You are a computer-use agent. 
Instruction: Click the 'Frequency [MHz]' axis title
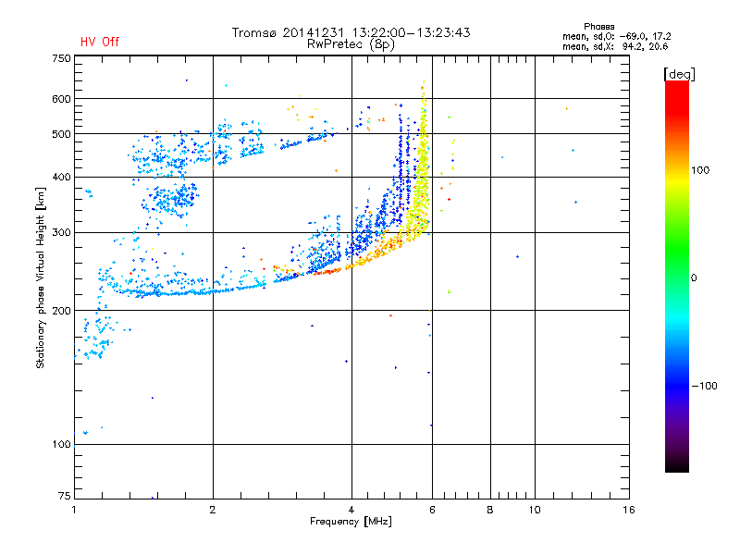pos(351,522)
